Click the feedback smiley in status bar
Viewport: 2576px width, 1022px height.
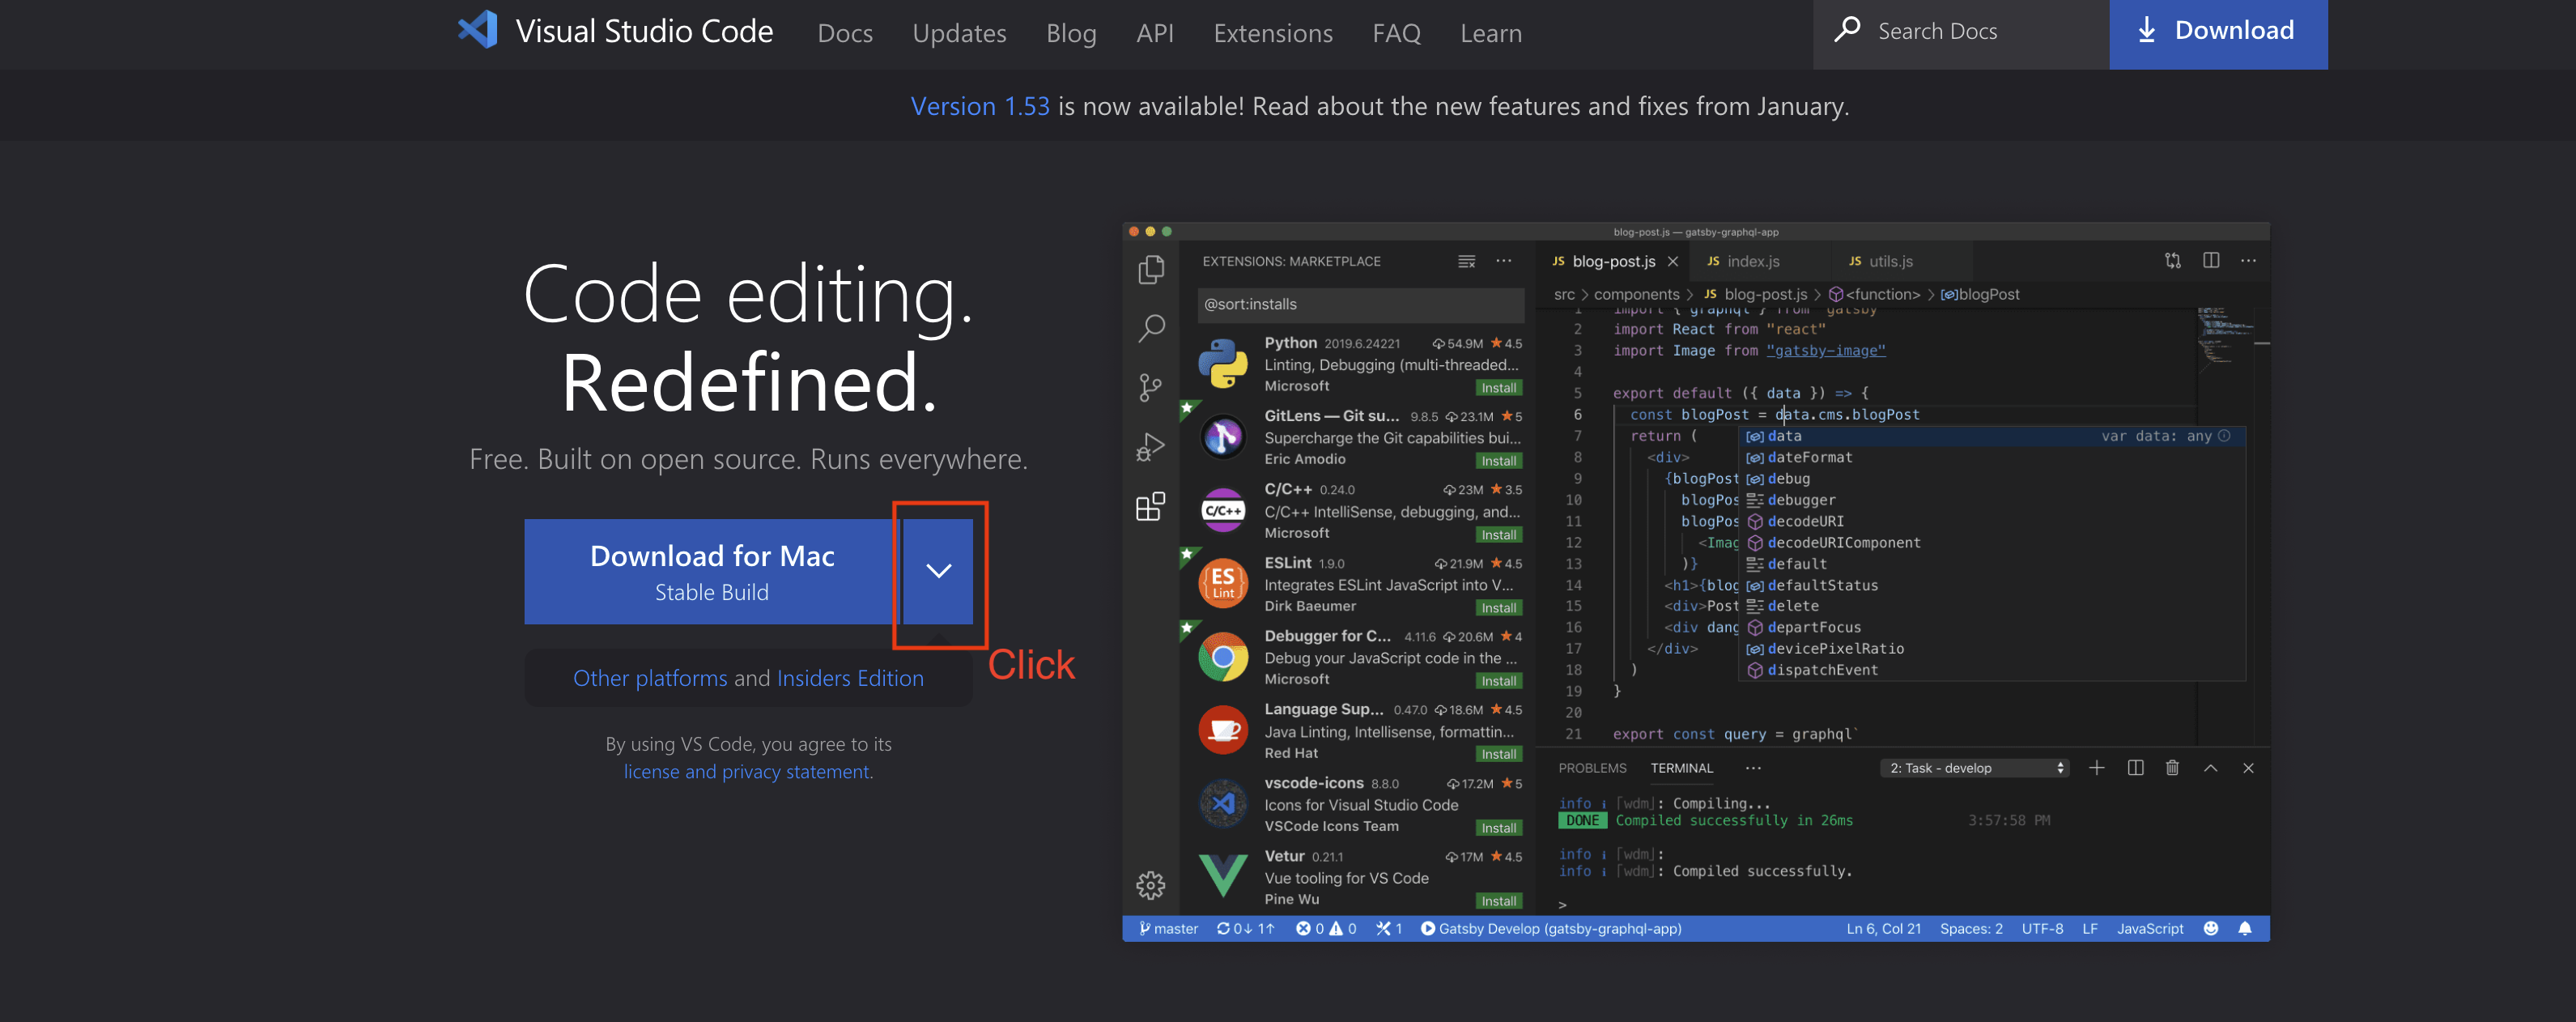tap(2210, 928)
